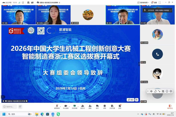Image resolution: width=176 pixels, height=117 pixels.
Task: Click the icon next to transcript in top bar
Action: pyautogui.click(x=32, y=3)
